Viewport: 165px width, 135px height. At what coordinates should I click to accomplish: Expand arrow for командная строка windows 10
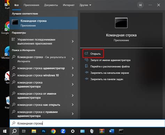tap(73, 75)
